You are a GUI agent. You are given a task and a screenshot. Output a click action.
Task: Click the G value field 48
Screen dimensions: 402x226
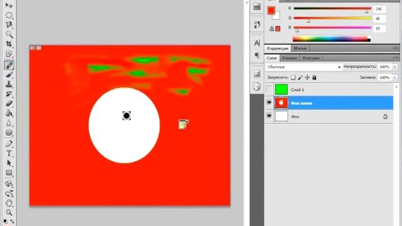tap(379, 18)
